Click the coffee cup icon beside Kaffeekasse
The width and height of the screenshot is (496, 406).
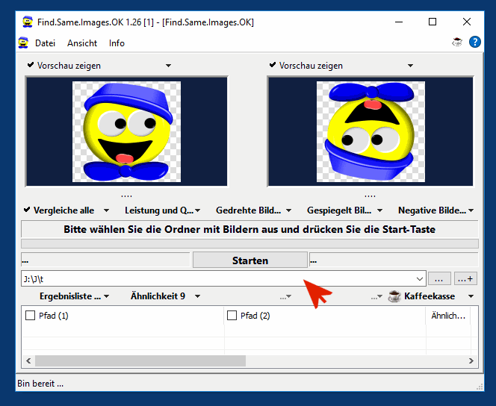[394, 296]
